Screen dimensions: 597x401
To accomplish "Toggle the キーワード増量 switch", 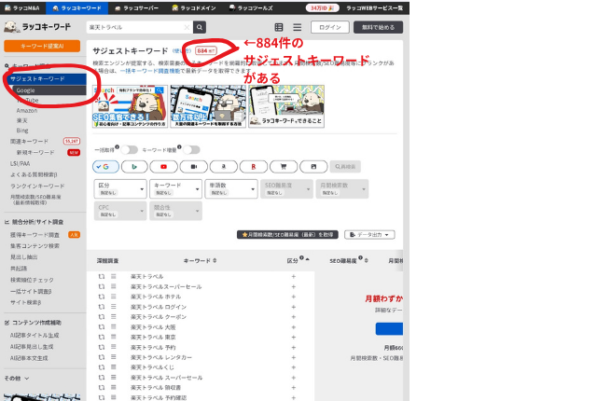I will tap(190, 149).
